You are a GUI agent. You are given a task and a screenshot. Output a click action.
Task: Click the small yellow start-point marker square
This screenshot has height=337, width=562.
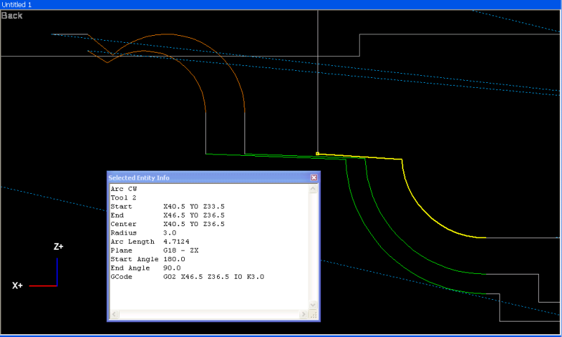(x=318, y=154)
